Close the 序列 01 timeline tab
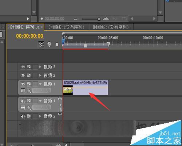The height and width of the screenshot is (146, 182). (x=42, y=27)
